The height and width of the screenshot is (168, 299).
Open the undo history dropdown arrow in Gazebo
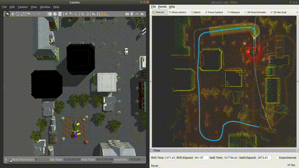coord(34,14)
